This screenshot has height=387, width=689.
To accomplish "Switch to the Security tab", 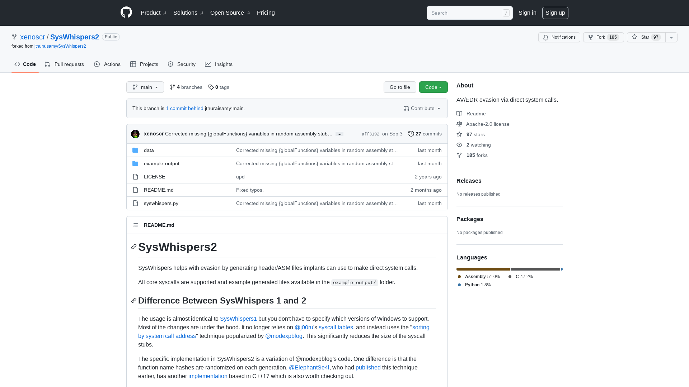I will point(182,64).
